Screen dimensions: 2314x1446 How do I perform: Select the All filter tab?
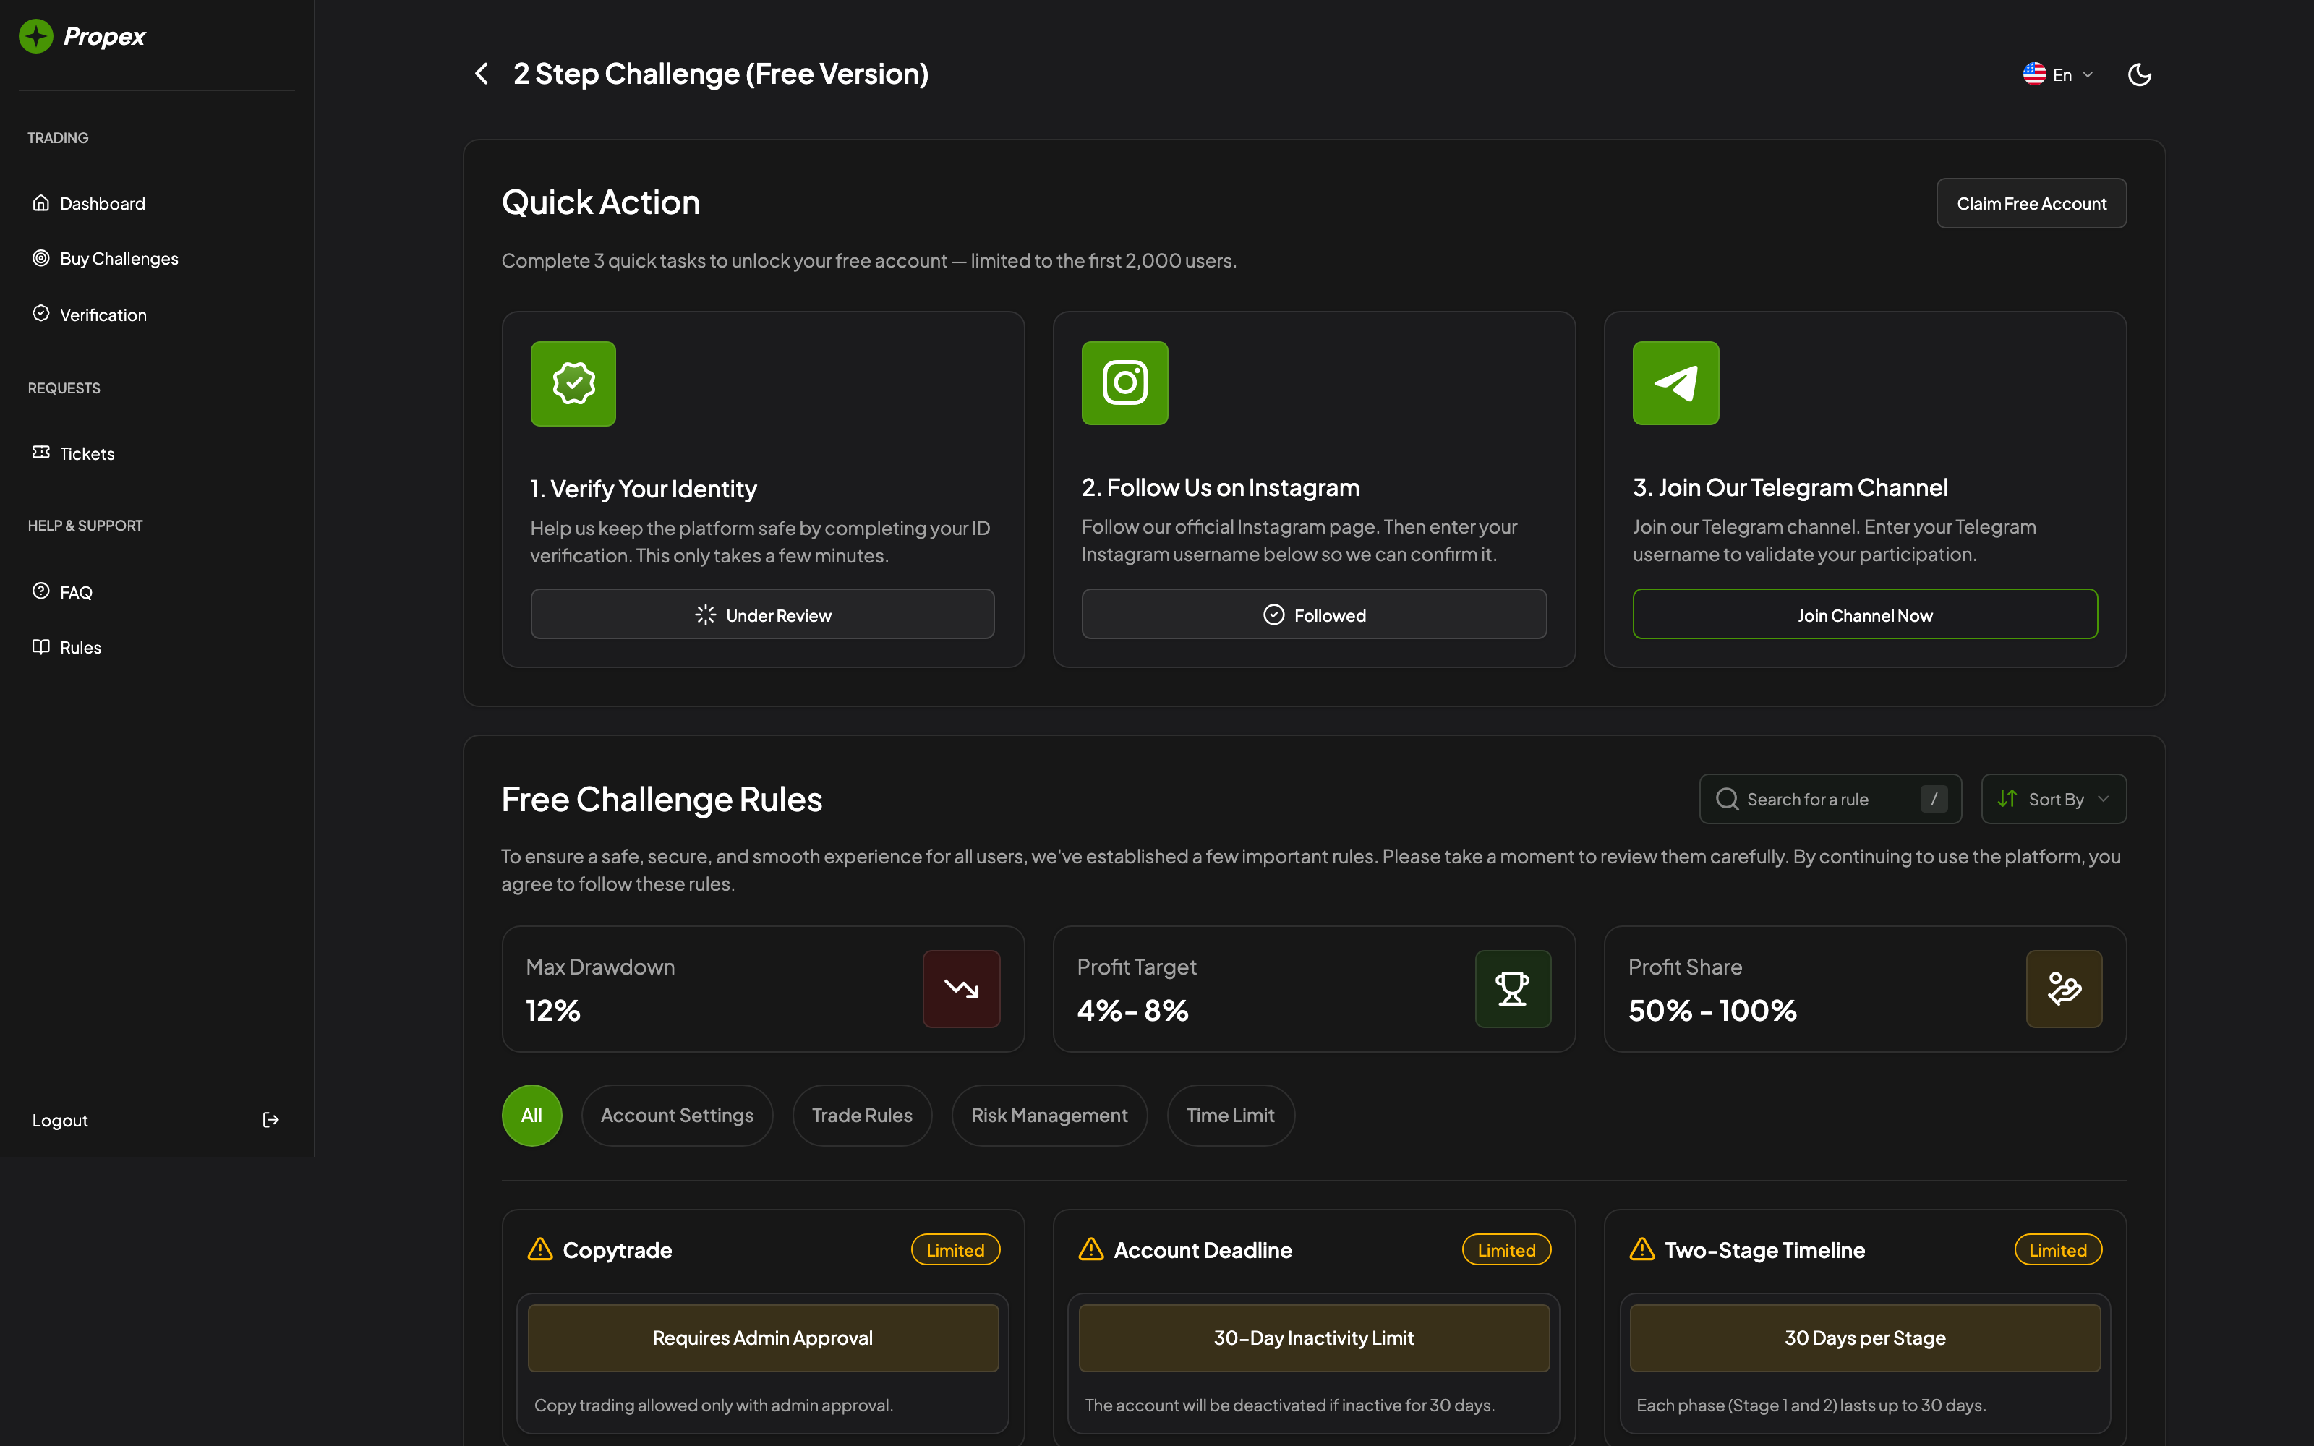point(531,1115)
